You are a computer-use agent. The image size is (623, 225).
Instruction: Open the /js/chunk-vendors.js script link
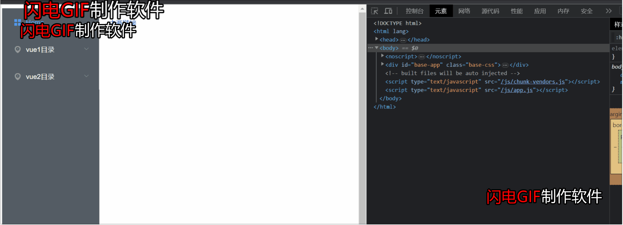click(533, 82)
